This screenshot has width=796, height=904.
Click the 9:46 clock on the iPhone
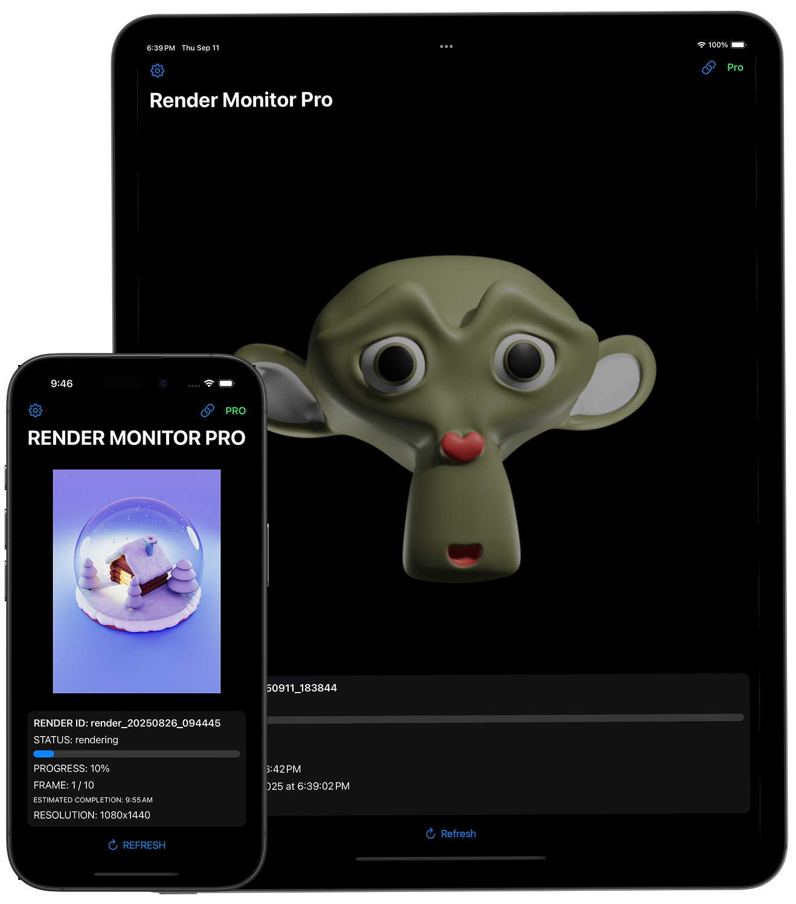click(62, 384)
